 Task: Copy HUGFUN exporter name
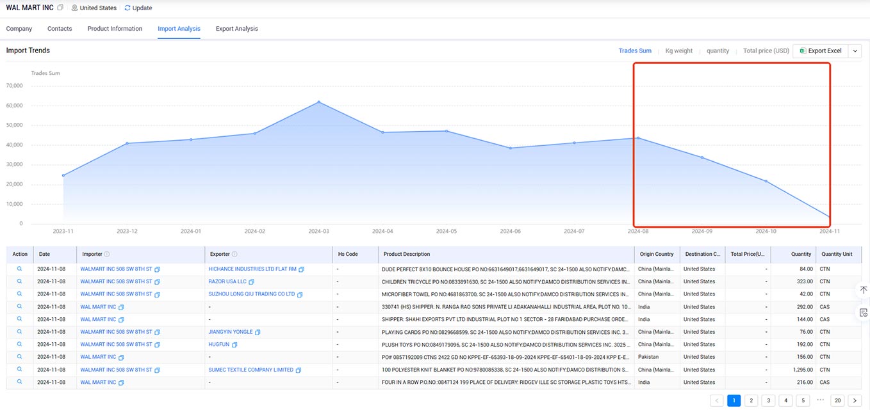(x=234, y=345)
